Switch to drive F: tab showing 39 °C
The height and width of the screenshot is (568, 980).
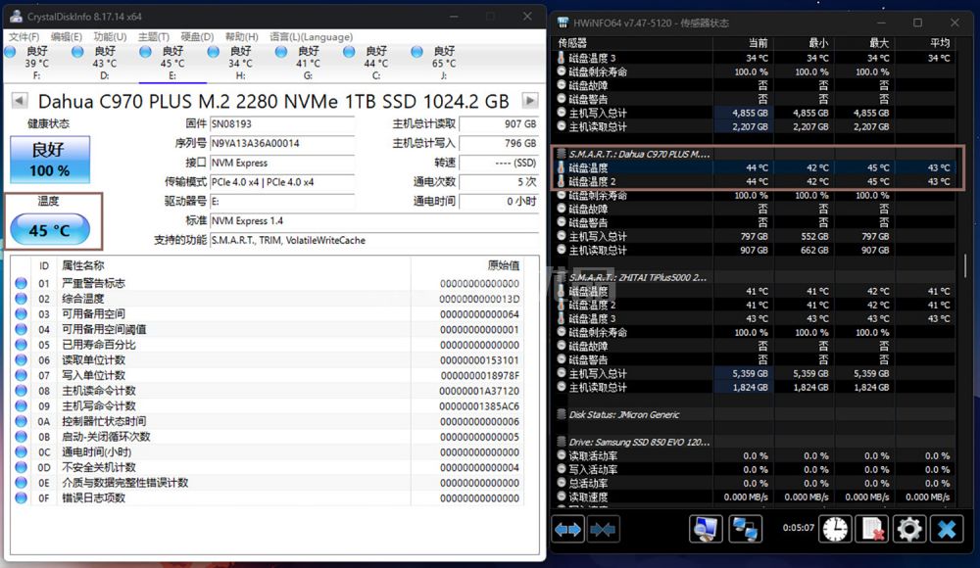pos(37,63)
